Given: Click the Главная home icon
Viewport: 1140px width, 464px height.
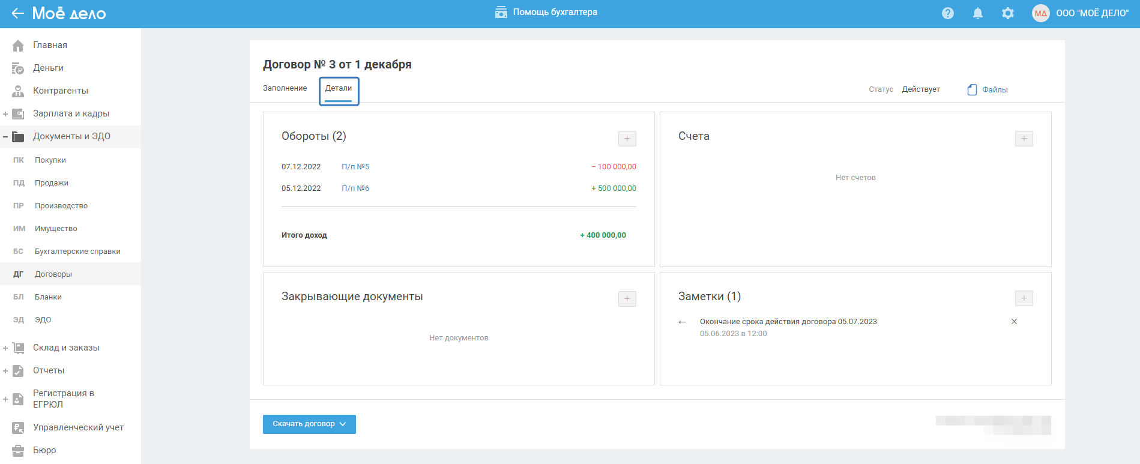Looking at the screenshot, I should click(18, 45).
